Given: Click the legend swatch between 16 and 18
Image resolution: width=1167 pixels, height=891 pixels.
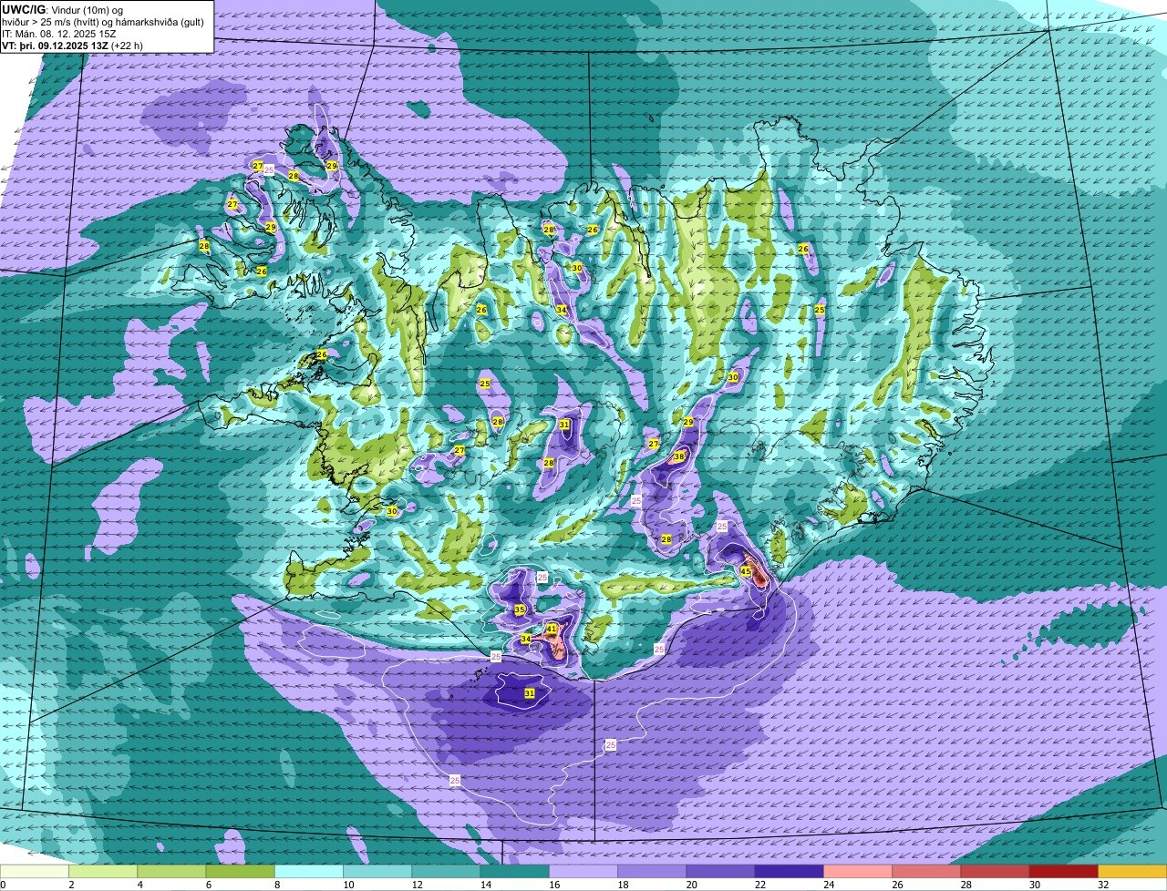Looking at the screenshot, I should pos(583,872).
